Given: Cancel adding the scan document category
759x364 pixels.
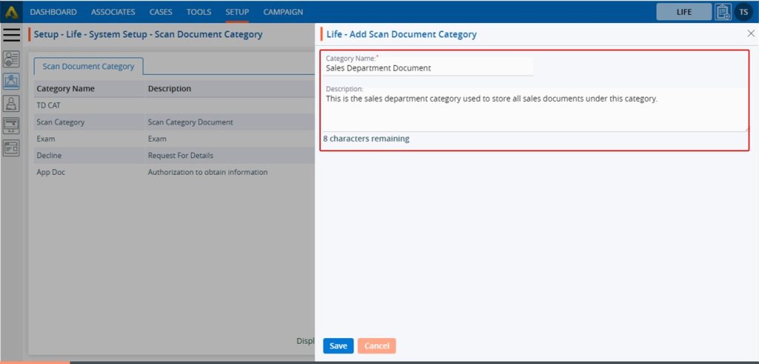Looking at the screenshot, I should 377,345.
